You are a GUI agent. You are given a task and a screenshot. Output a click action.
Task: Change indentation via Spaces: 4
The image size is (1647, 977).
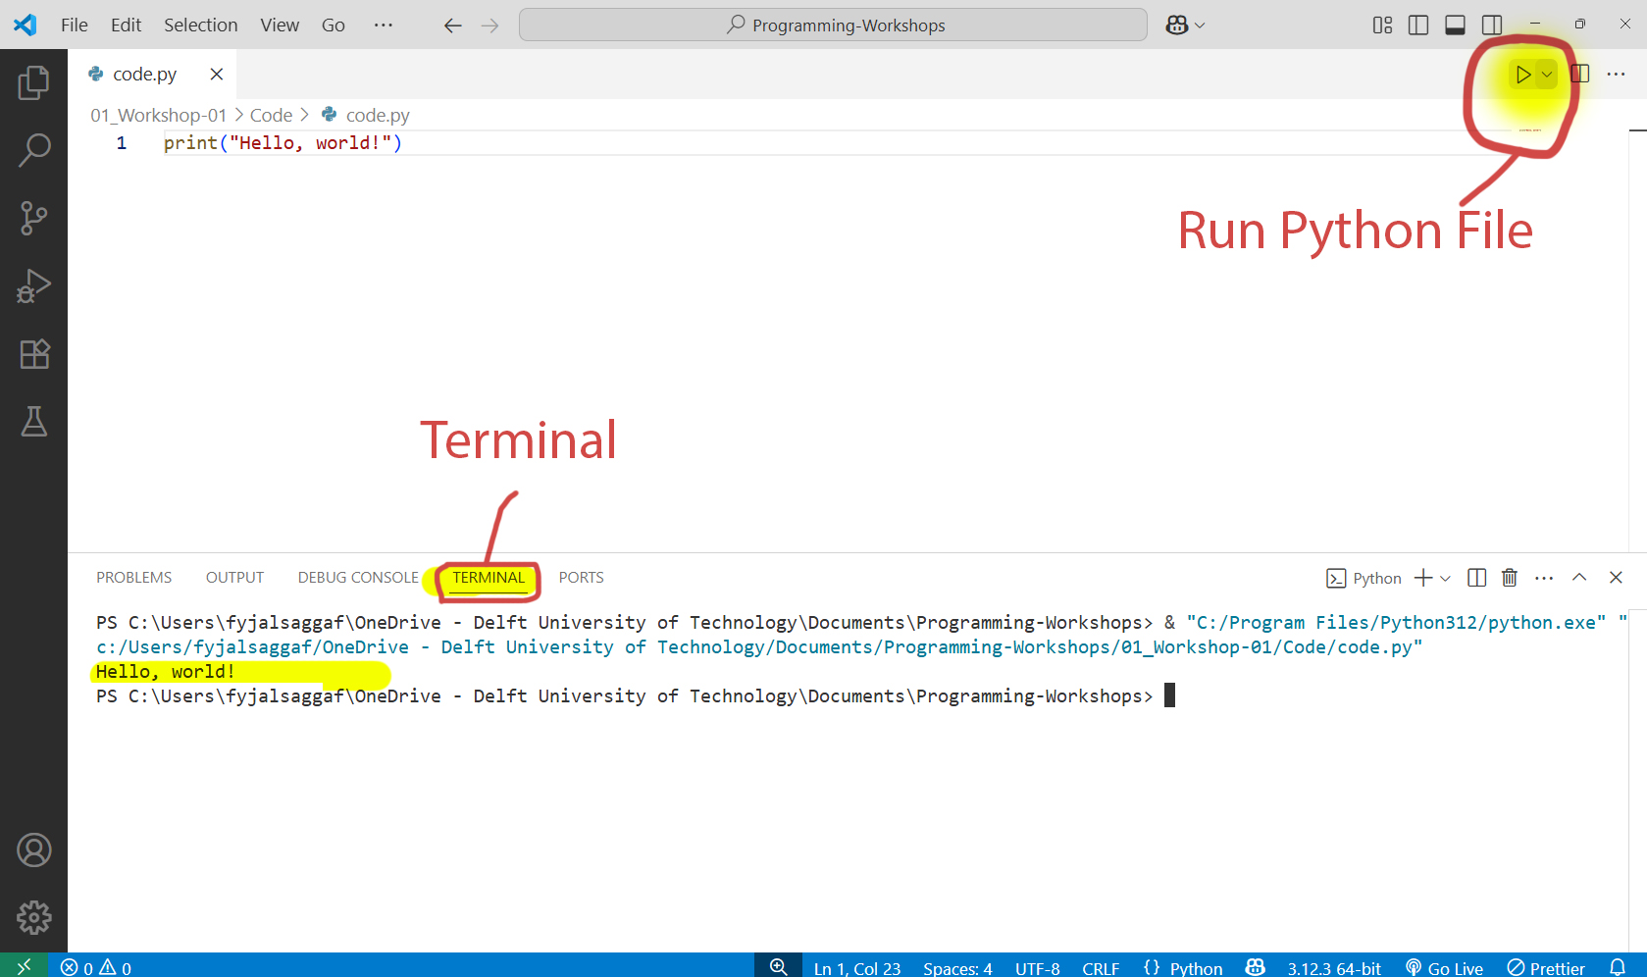[x=957, y=968]
